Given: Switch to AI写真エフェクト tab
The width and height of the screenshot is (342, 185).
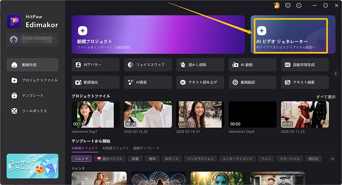Looking at the screenshot, I should coord(115,148).
